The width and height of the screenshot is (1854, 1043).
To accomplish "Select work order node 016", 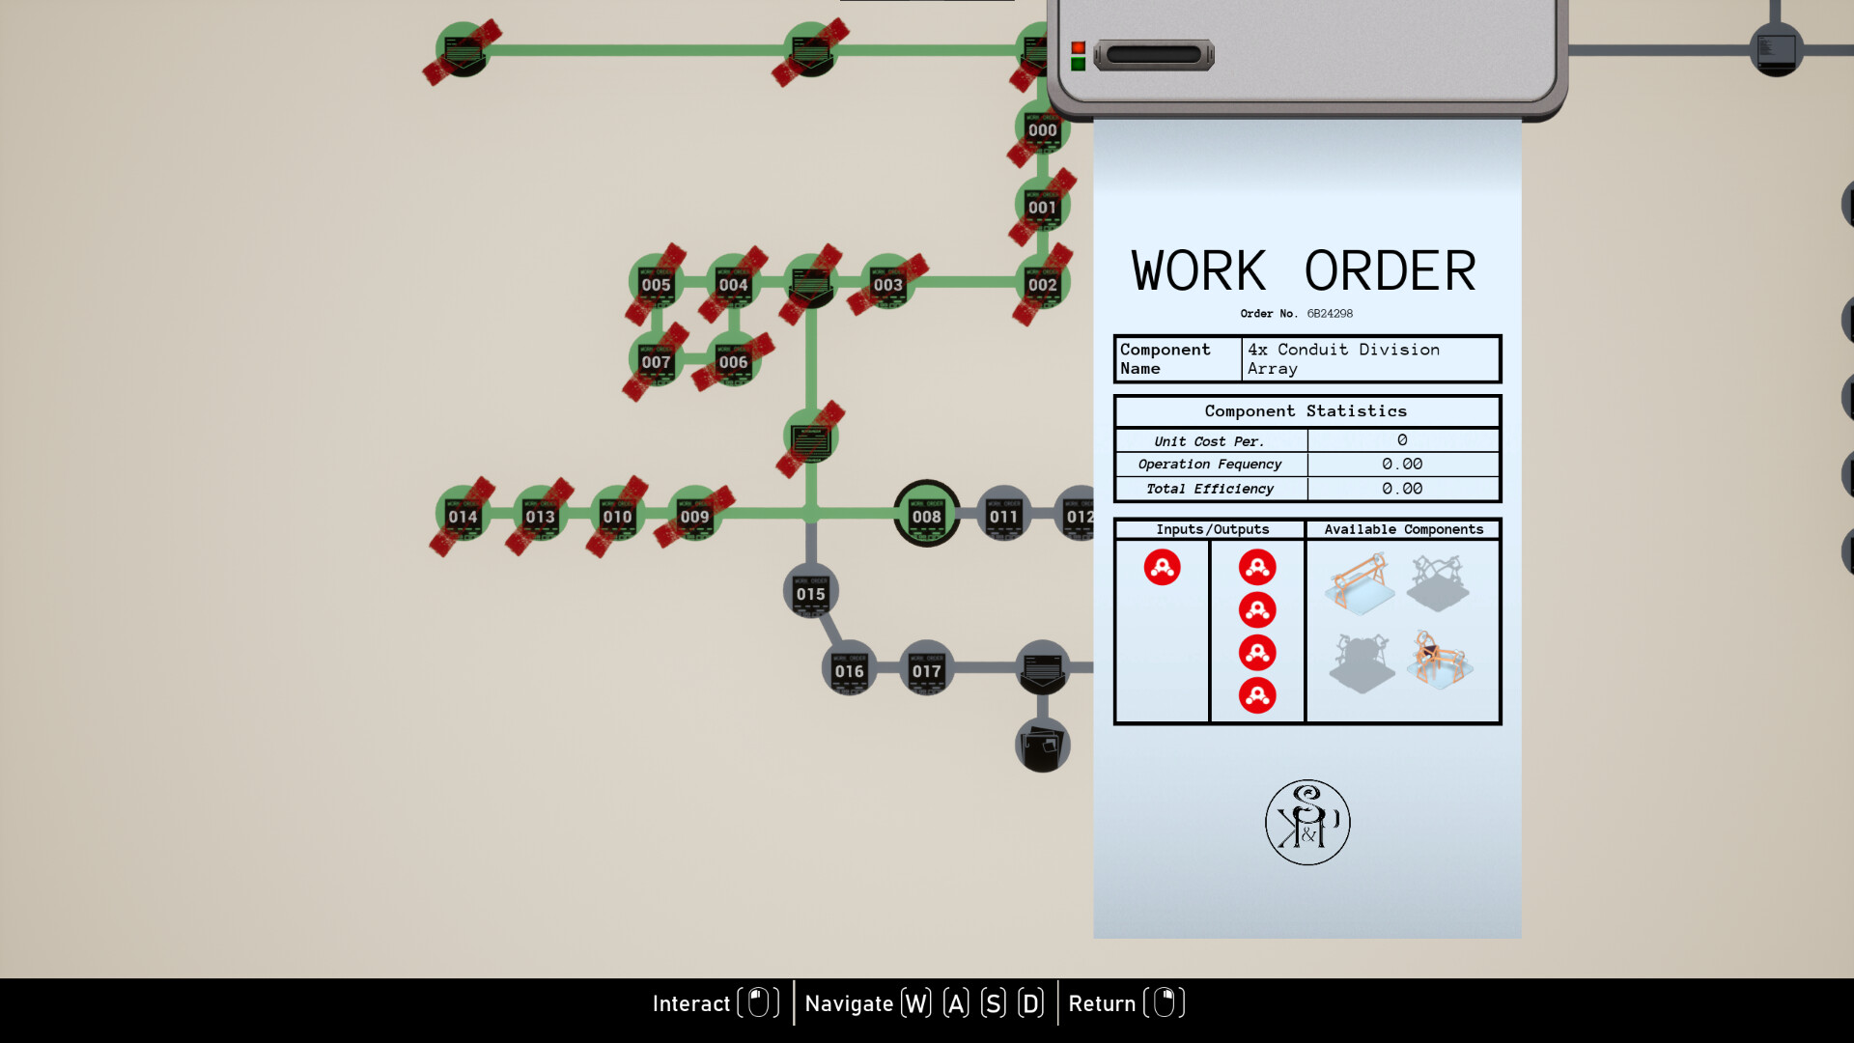I will 849,668.
